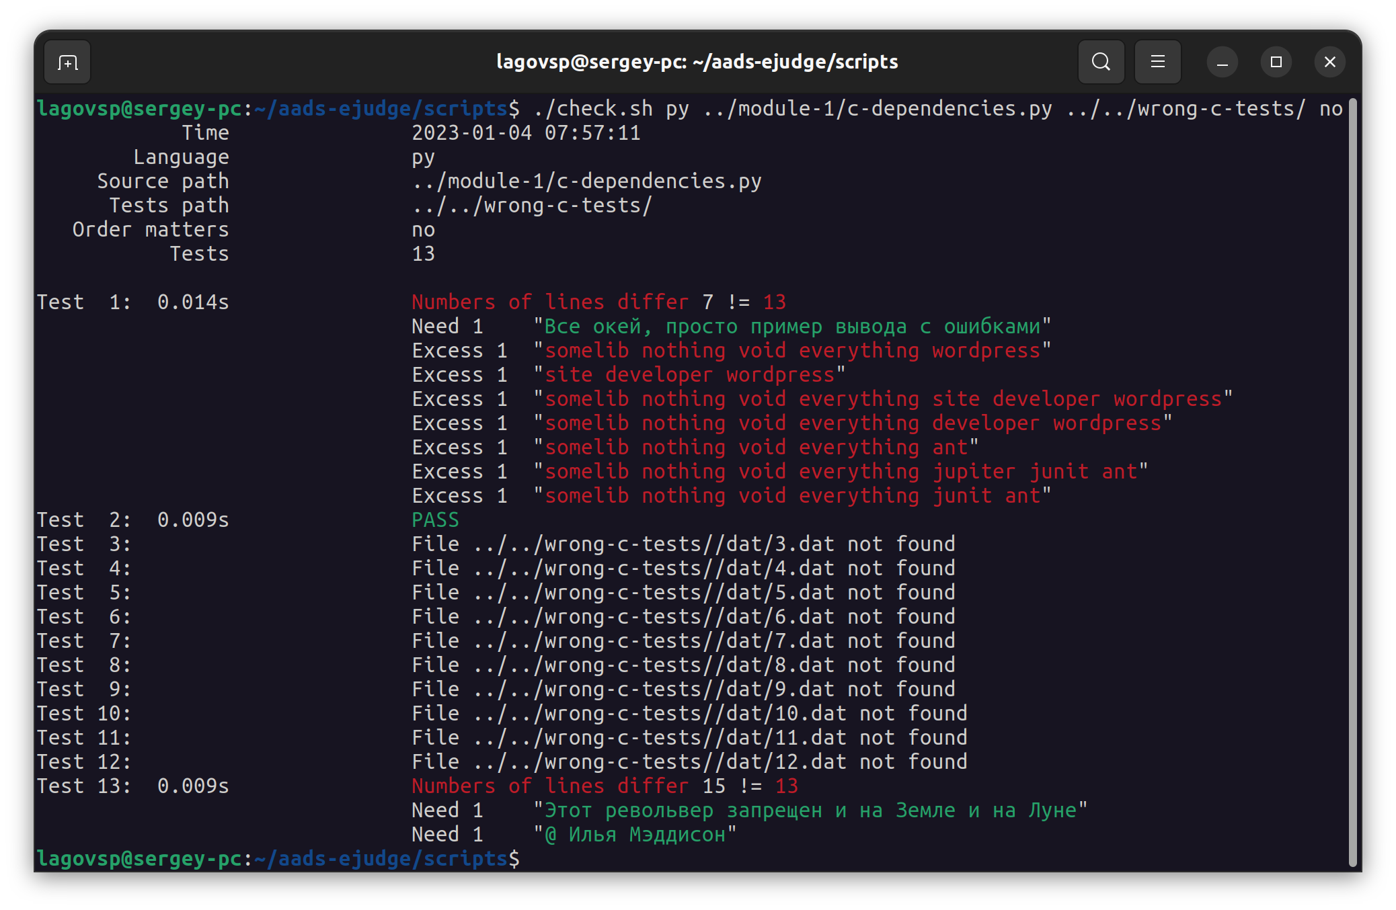Open the hamburger menu
This screenshot has width=1396, height=910.
pyautogui.click(x=1157, y=62)
